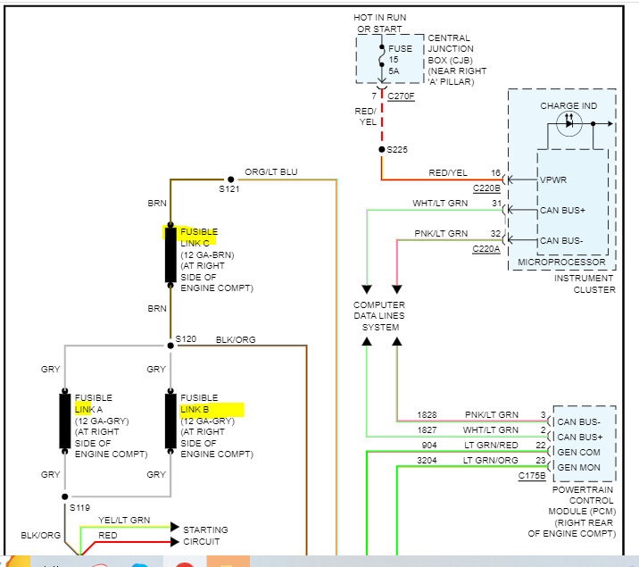The image size is (639, 567).
Task: Open the C270F connector reference
Action: click(401, 96)
